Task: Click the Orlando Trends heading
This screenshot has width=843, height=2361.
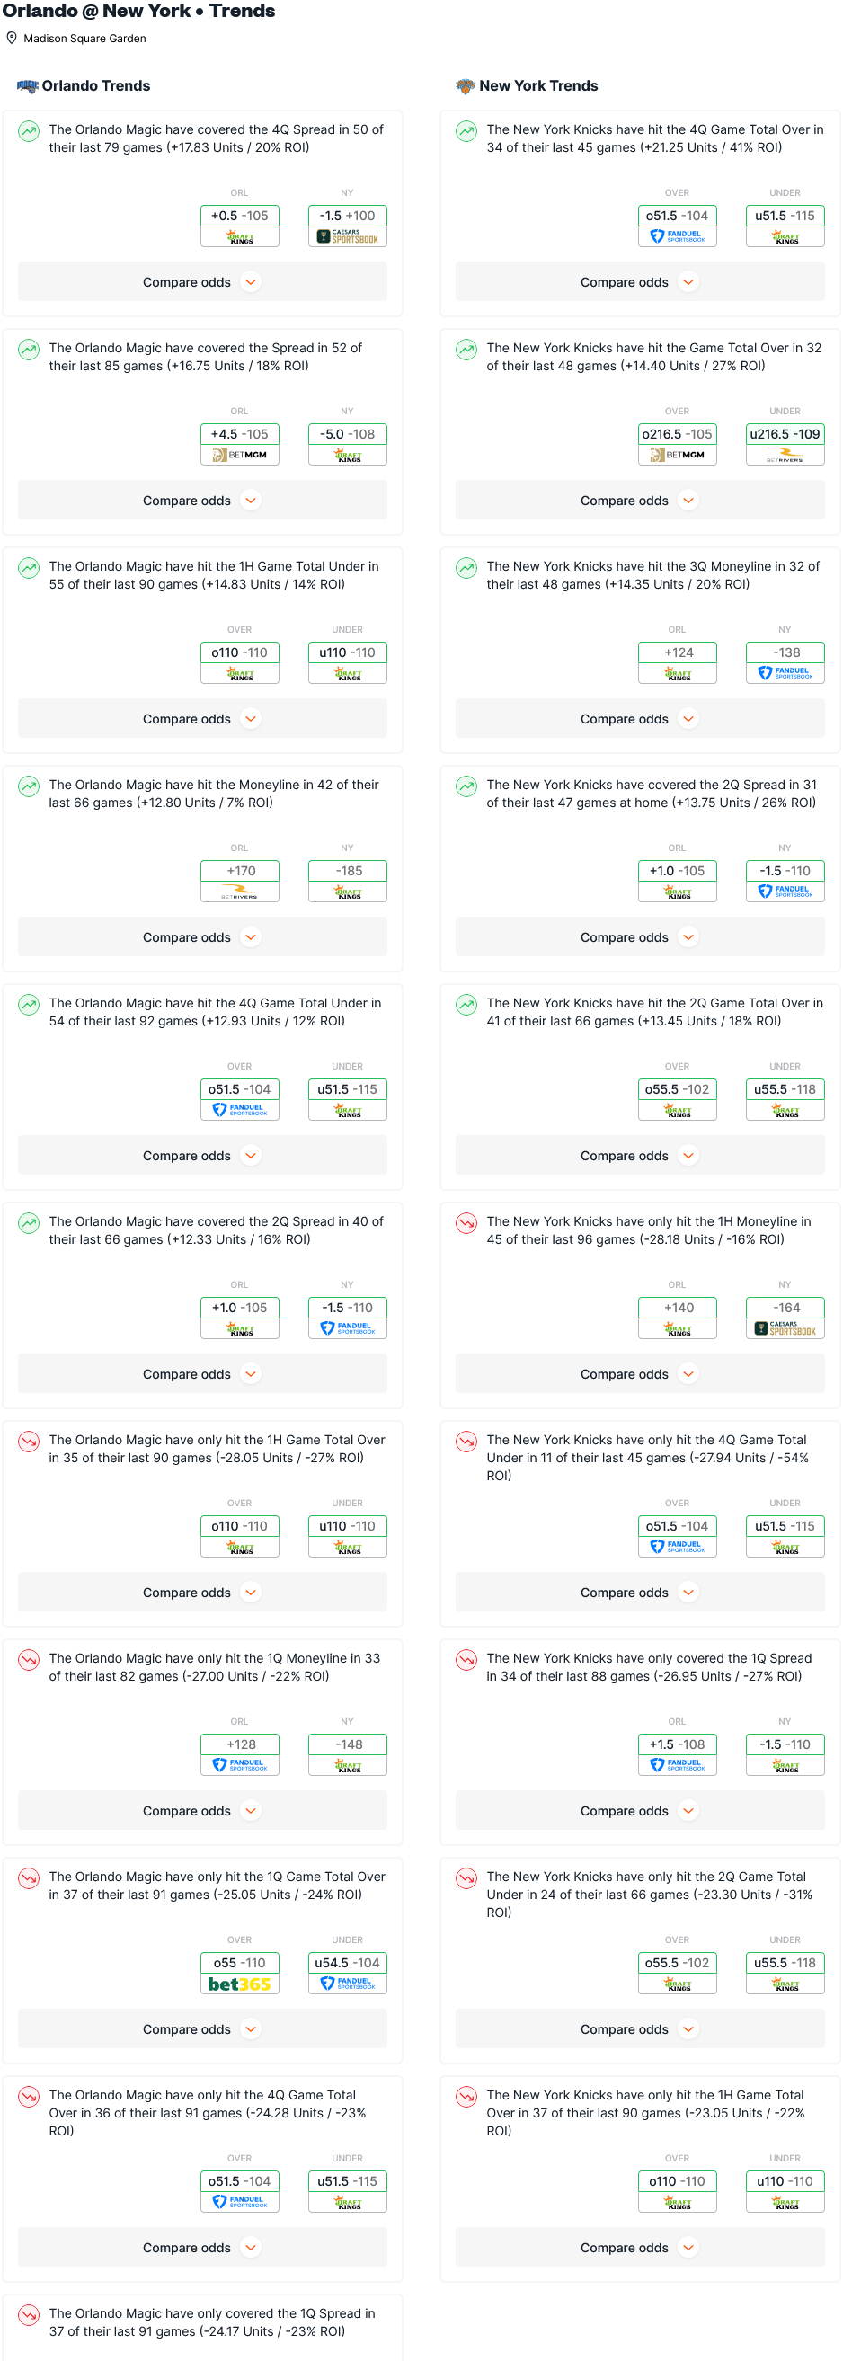Action: pos(96,86)
